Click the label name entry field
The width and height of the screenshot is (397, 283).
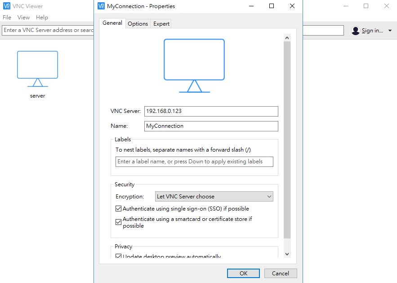(194, 161)
